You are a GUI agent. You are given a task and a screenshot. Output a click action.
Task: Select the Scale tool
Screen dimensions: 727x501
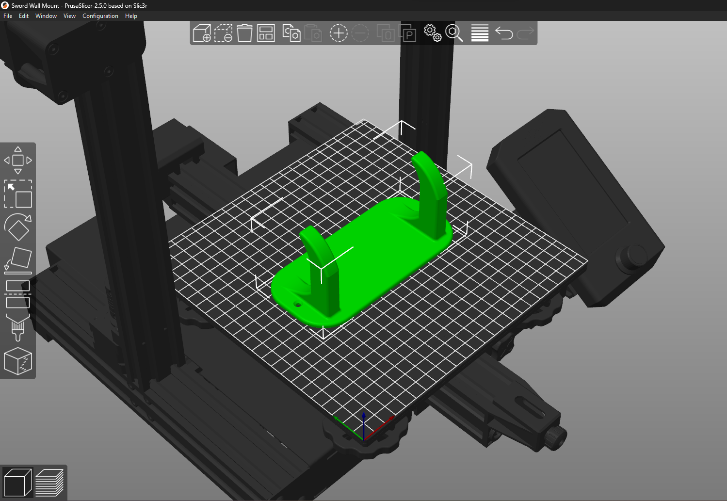[x=18, y=194]
